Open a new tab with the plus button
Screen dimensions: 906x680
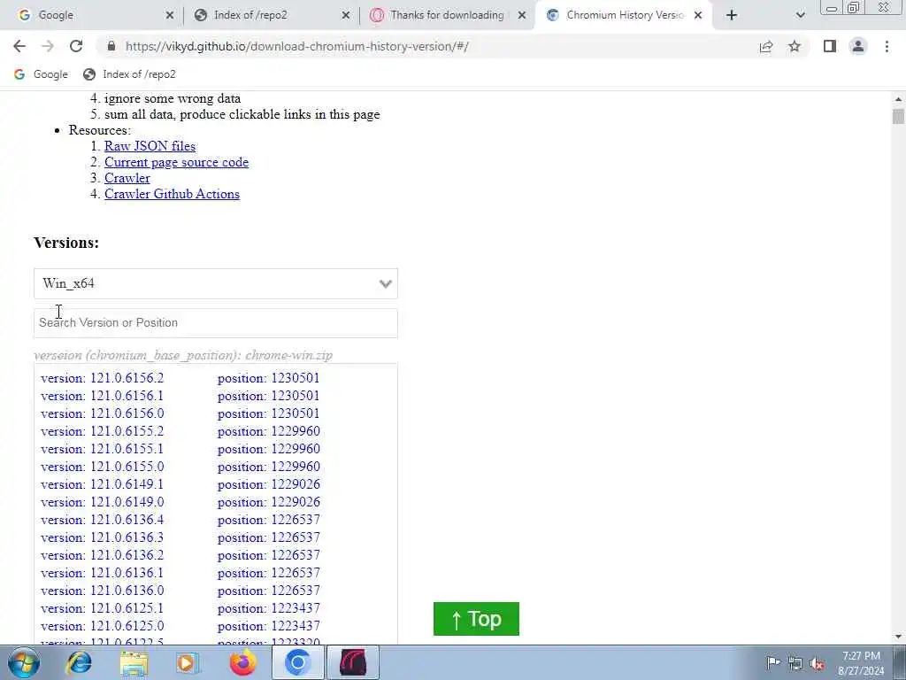click(x=732, y=15)
